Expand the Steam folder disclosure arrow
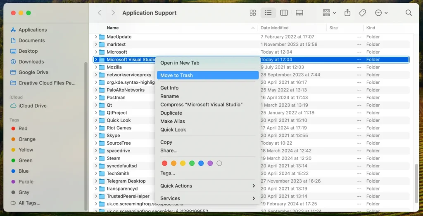Image resolution: width=423 pixels, height=216 pixels. coord(96,158)
